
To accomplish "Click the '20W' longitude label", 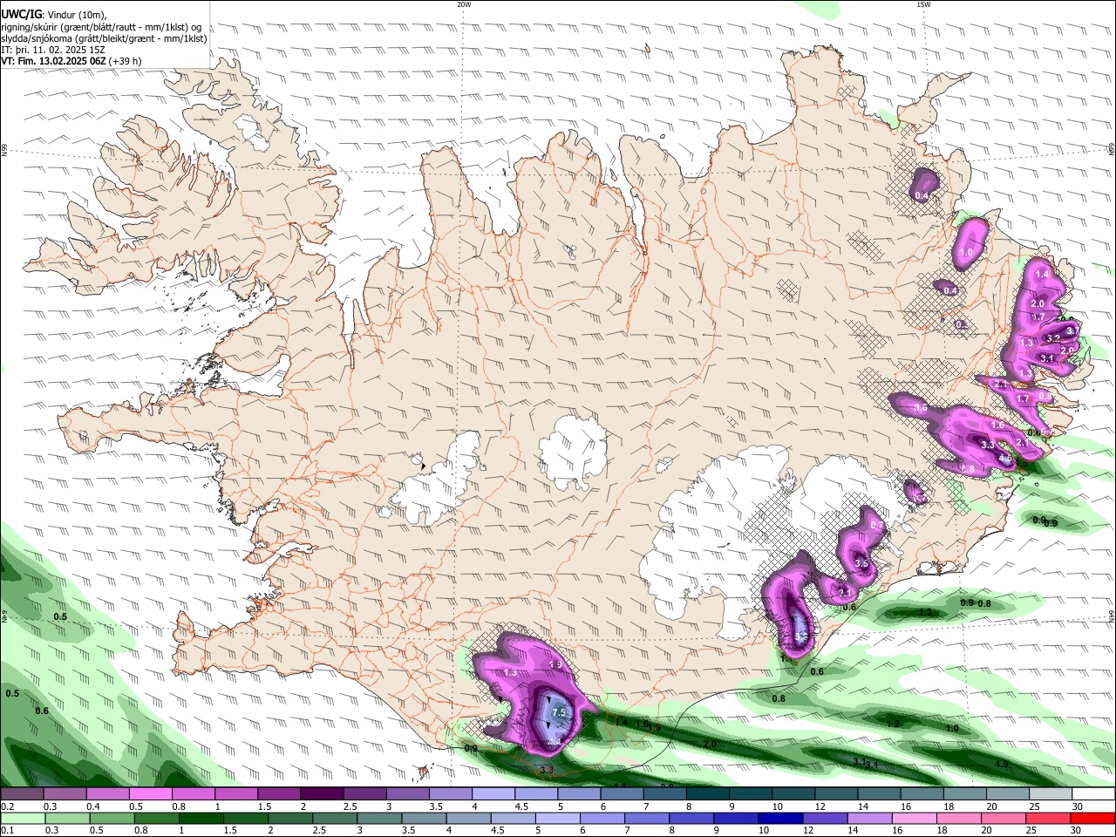I will (464, 4).
